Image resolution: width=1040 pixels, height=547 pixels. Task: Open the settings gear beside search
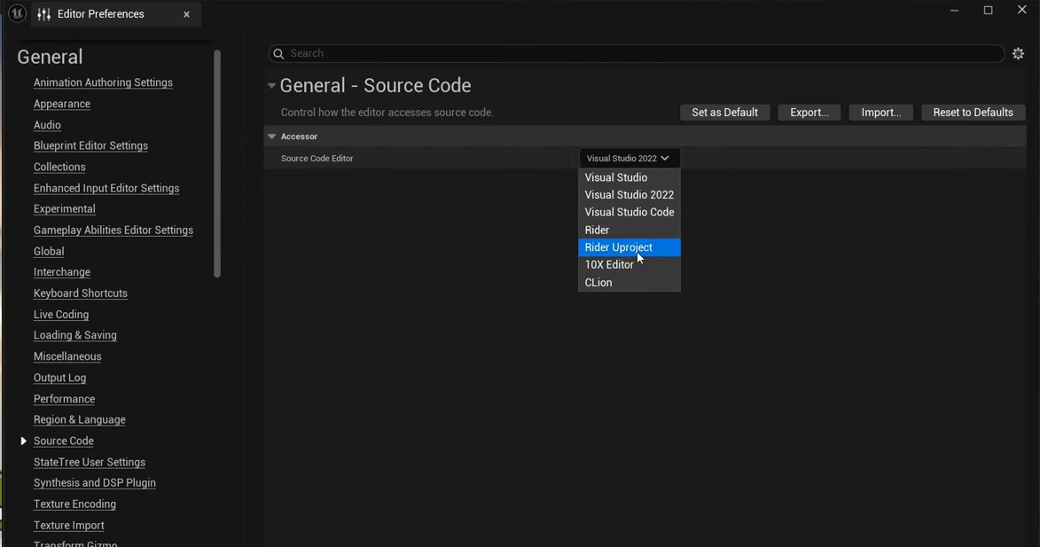coord(1018,54)
